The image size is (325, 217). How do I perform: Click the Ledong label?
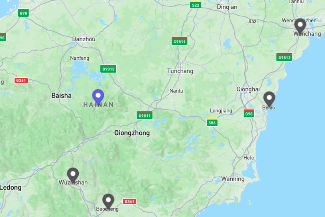coord(10,187)
